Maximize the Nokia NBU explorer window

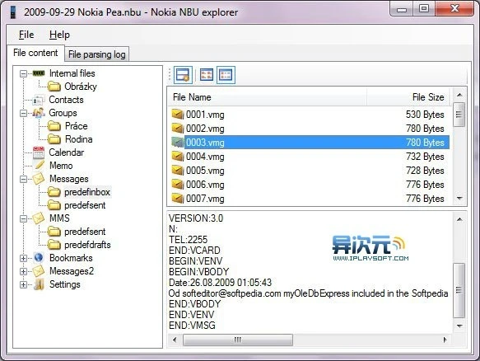coord(424,8)
